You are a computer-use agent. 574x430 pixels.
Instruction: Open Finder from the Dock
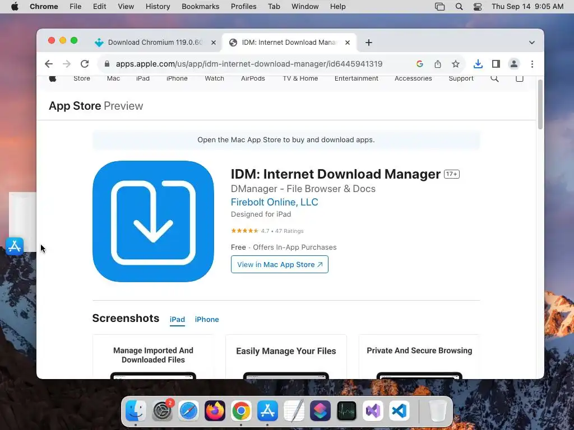pyautogui.click(x=136, y=410)
